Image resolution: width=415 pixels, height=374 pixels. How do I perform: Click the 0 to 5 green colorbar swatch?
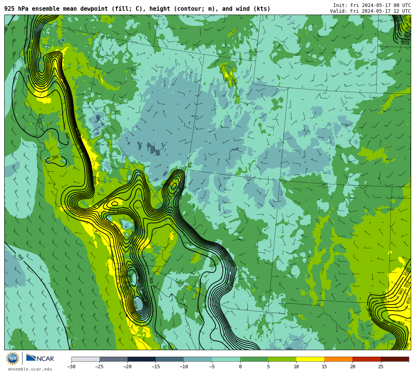click(x=254, y=359)
